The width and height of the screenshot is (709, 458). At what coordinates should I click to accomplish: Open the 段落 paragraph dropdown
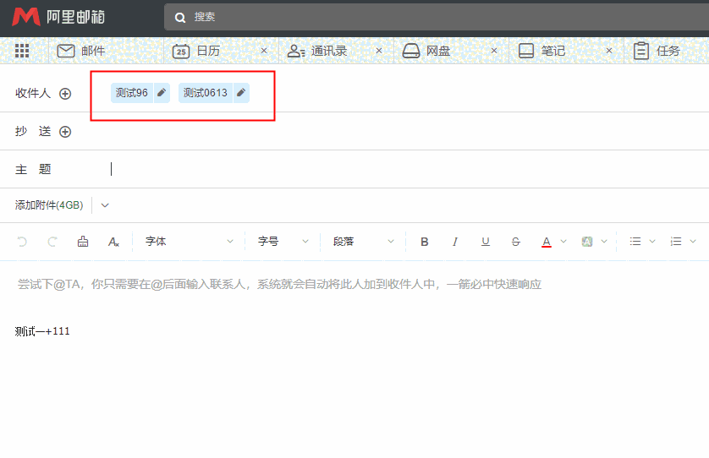363,242
